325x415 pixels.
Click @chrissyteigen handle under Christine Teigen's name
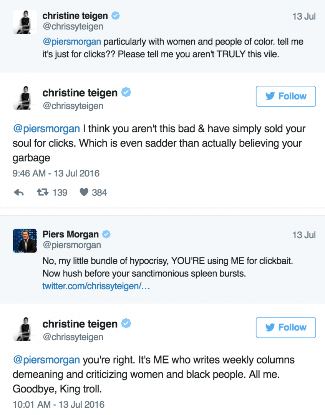pyautogui.click(x=75, y=106)
